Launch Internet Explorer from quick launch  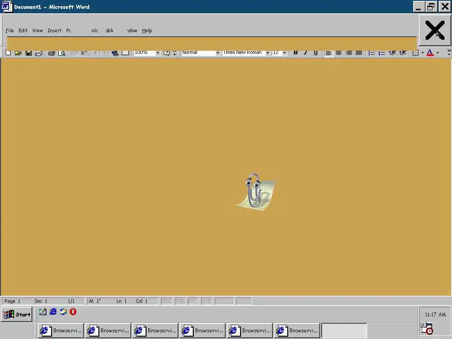tap(53, 312)
